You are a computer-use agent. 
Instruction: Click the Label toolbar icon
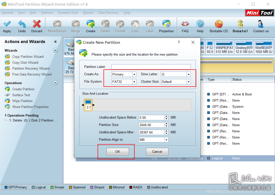[150, 24]
